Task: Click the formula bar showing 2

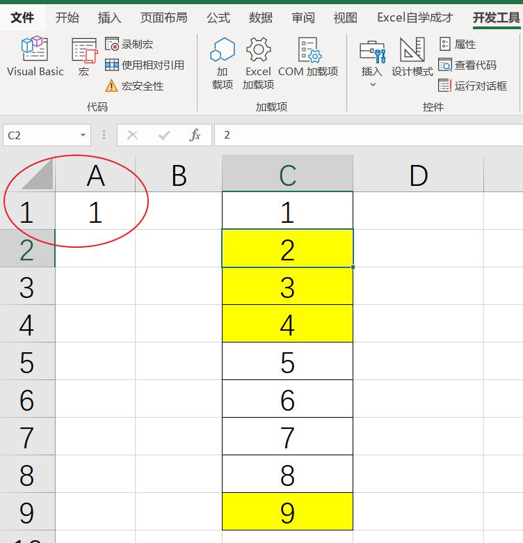Action: (369, 135)
